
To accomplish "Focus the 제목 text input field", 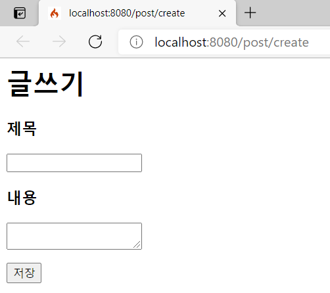I will pos(74,163).
